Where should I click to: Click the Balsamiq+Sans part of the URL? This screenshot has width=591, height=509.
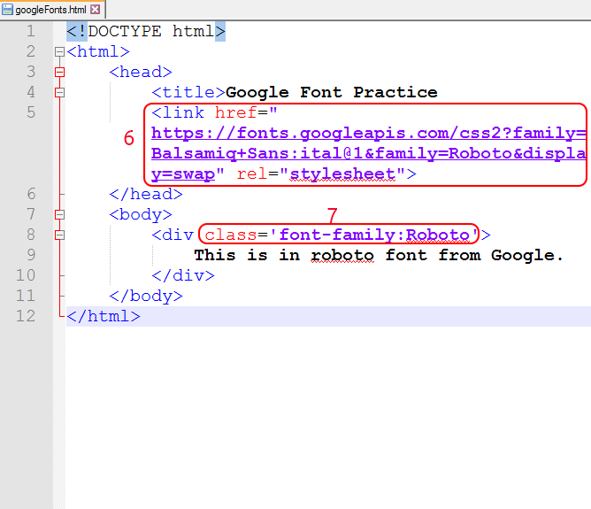(x=220, y=153)
